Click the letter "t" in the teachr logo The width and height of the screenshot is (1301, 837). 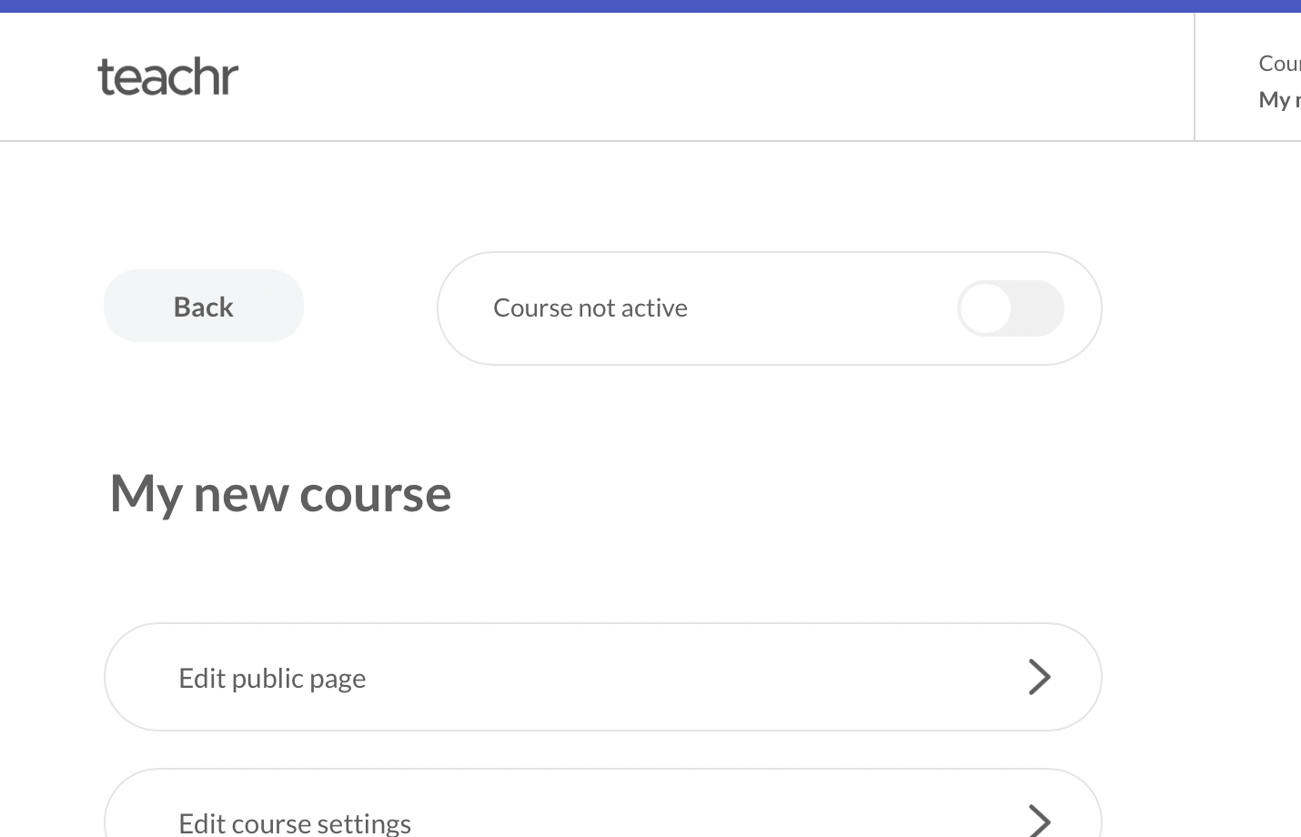[x=106, y=77]
